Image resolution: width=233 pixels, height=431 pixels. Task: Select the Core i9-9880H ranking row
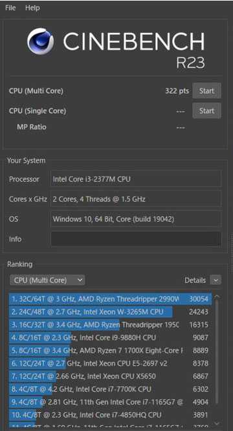(110, 337)
